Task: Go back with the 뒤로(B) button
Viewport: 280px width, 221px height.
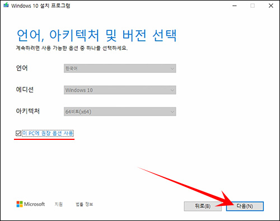Action: 203,206
